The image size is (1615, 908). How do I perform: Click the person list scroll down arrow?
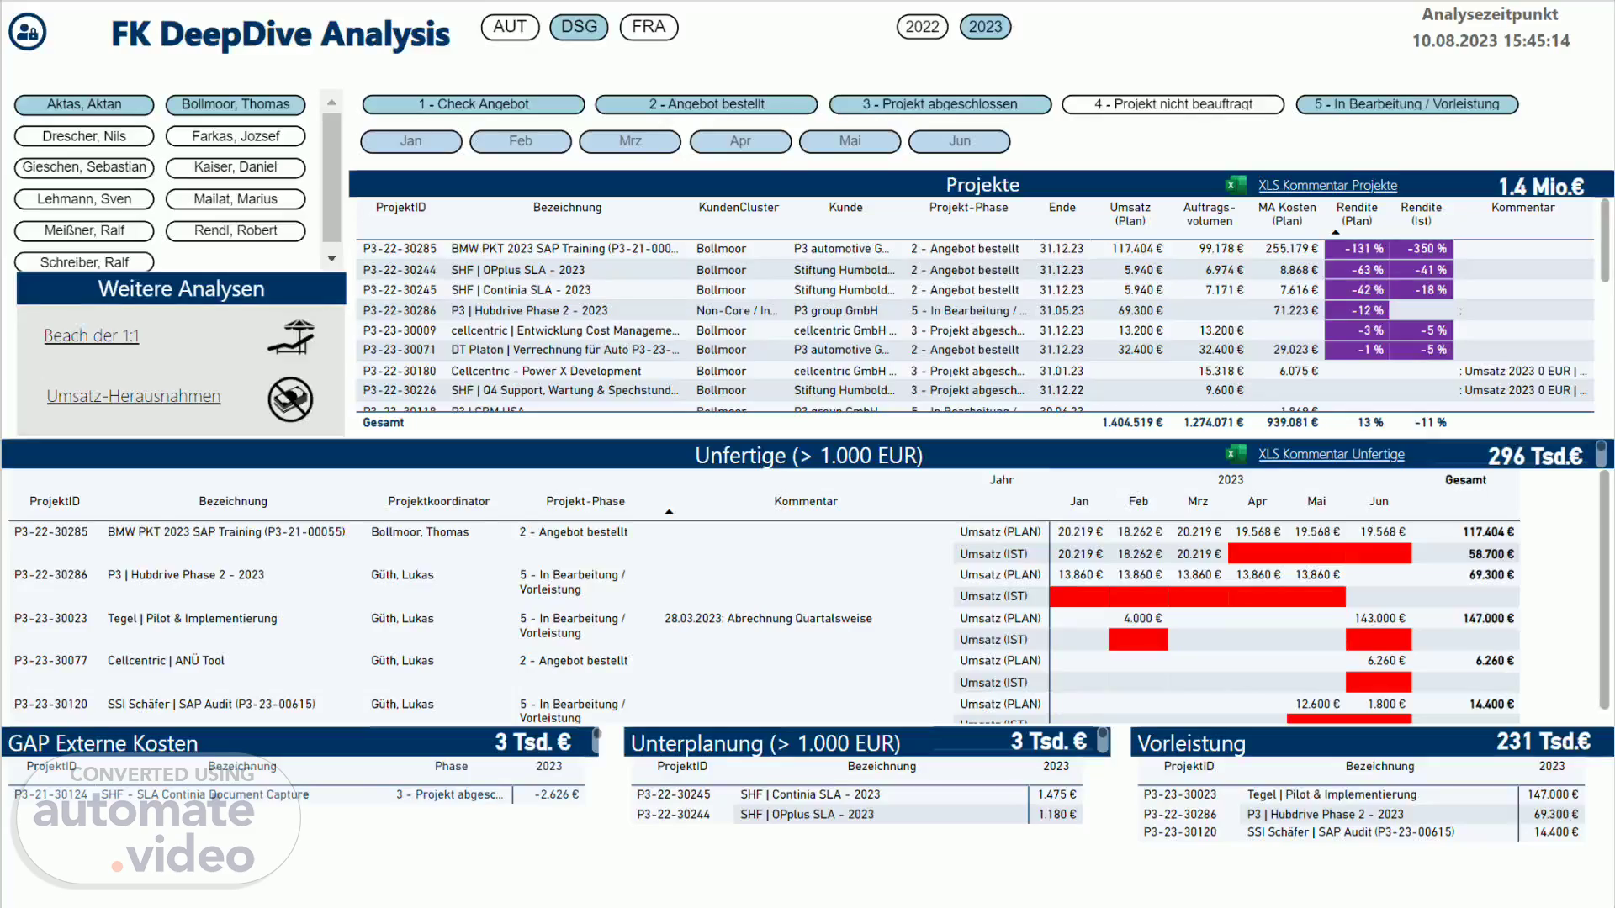(x=331, y=259)
